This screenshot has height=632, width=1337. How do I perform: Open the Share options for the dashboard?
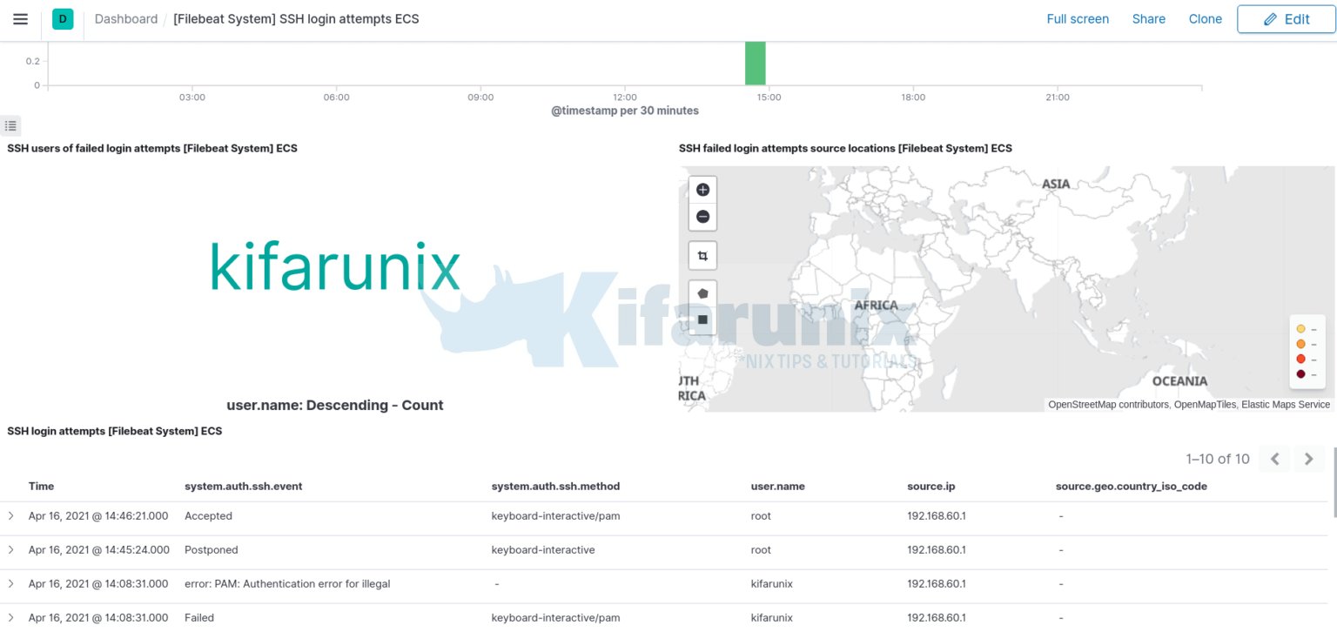(x=1148, y=18)
